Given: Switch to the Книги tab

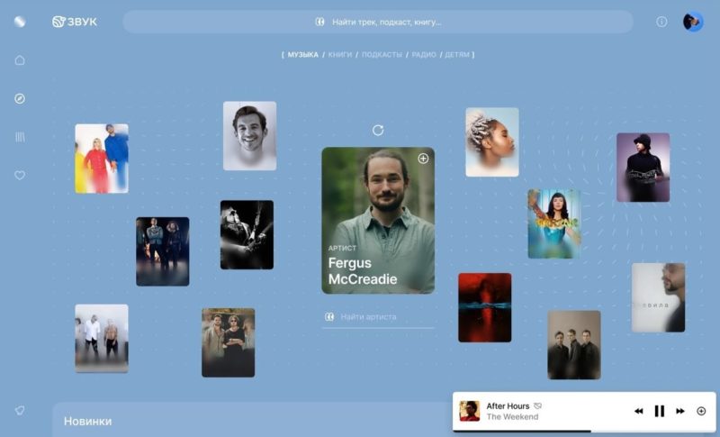Looking at the screenshot, I should click(340, 55).
